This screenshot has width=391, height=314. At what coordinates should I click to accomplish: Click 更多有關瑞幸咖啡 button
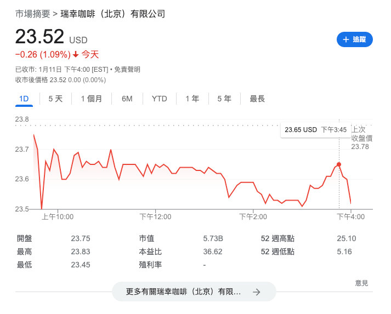pos(194,292)
